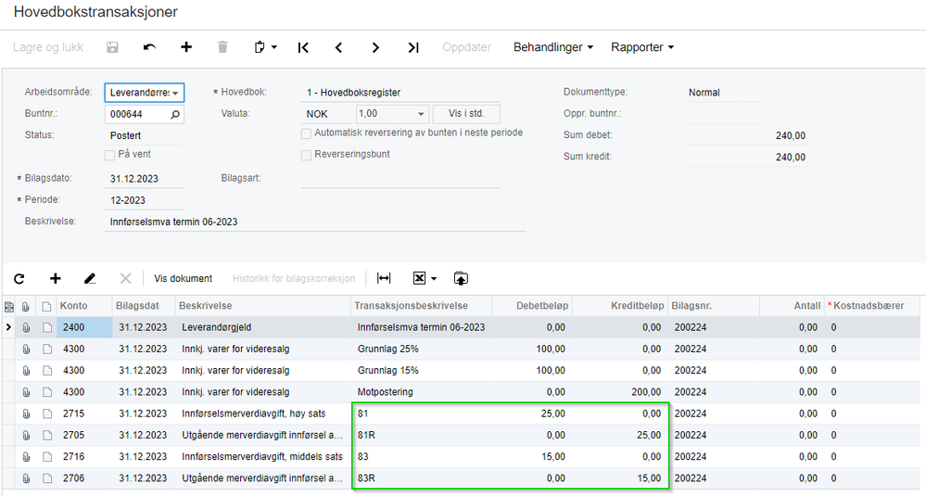Click the Excel export icon
The width and height of the screenshot is (926, 496).
tap(419, 279)
